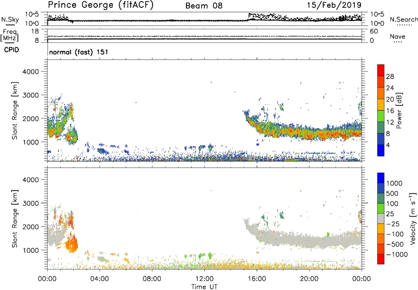Click the "normal (fast) 151" mode text

pyautogui.click(x=79, y=52)
